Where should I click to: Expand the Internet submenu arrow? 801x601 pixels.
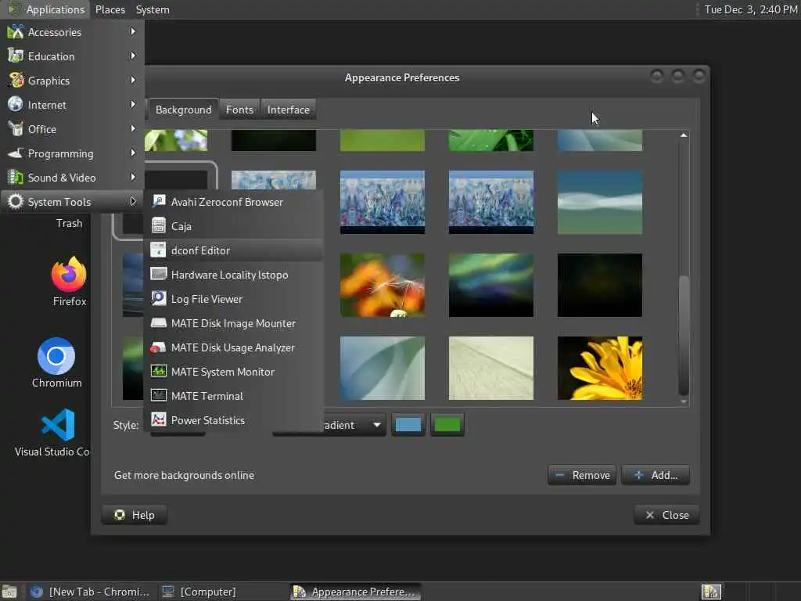tap(133, 104)
